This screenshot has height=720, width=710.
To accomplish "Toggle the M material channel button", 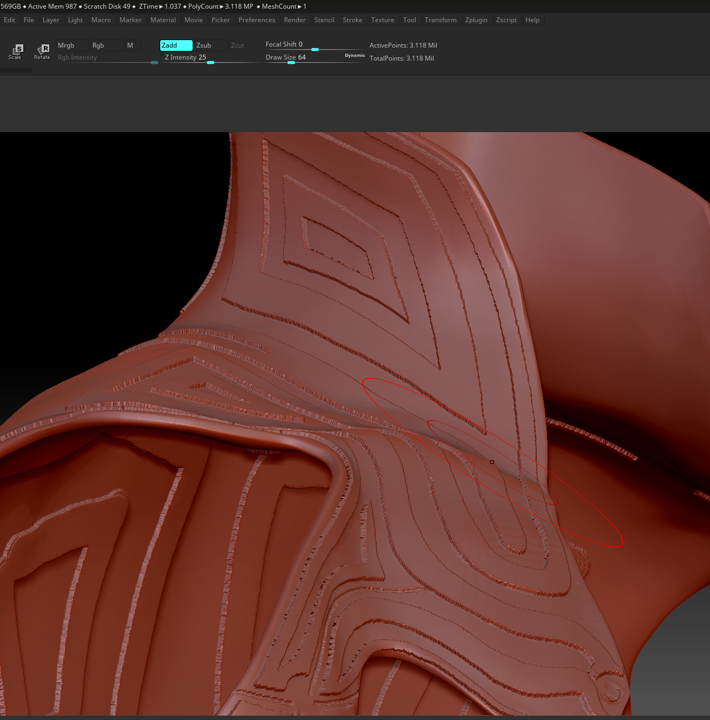I will pos(133,45).
